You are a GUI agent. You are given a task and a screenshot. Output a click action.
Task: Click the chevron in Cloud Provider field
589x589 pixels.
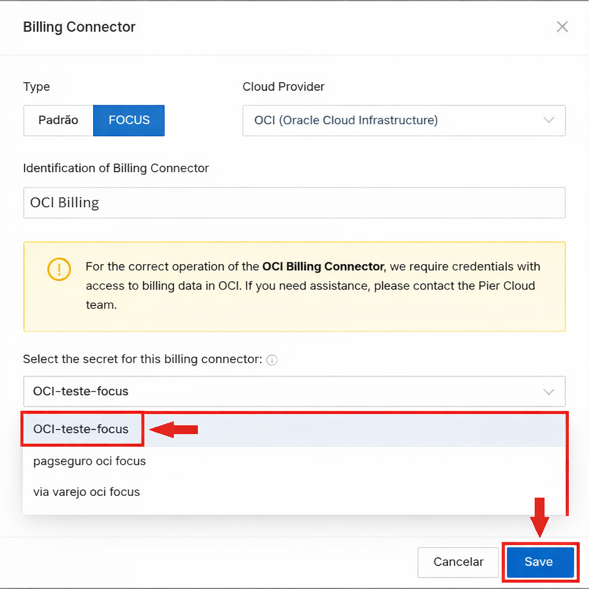[x=549, y=120]
